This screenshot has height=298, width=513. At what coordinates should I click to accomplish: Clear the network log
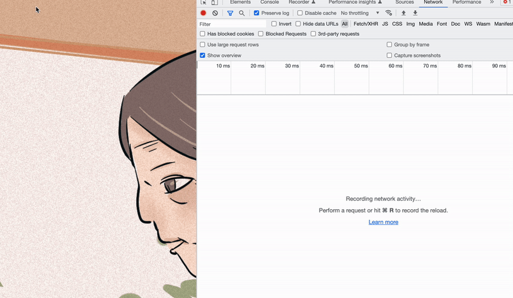tap(215, 13)
